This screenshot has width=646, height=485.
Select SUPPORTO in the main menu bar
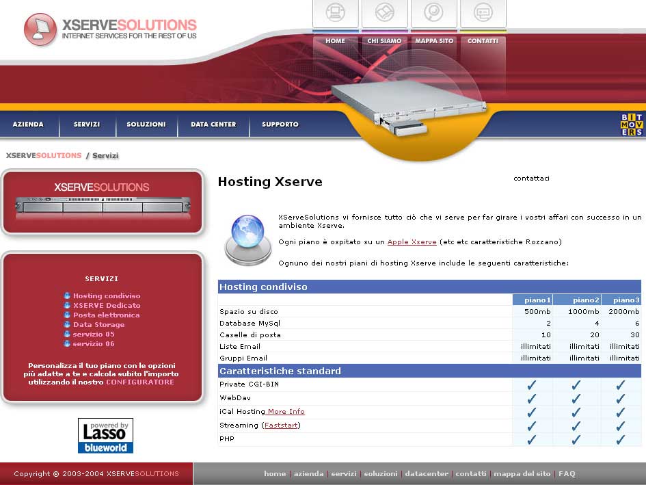click(x=280, y=124)
